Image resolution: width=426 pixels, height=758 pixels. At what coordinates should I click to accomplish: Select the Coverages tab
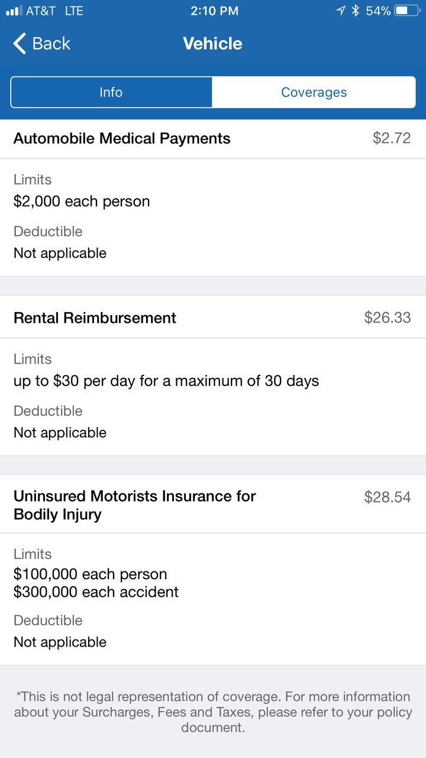[x=314, y=92]
